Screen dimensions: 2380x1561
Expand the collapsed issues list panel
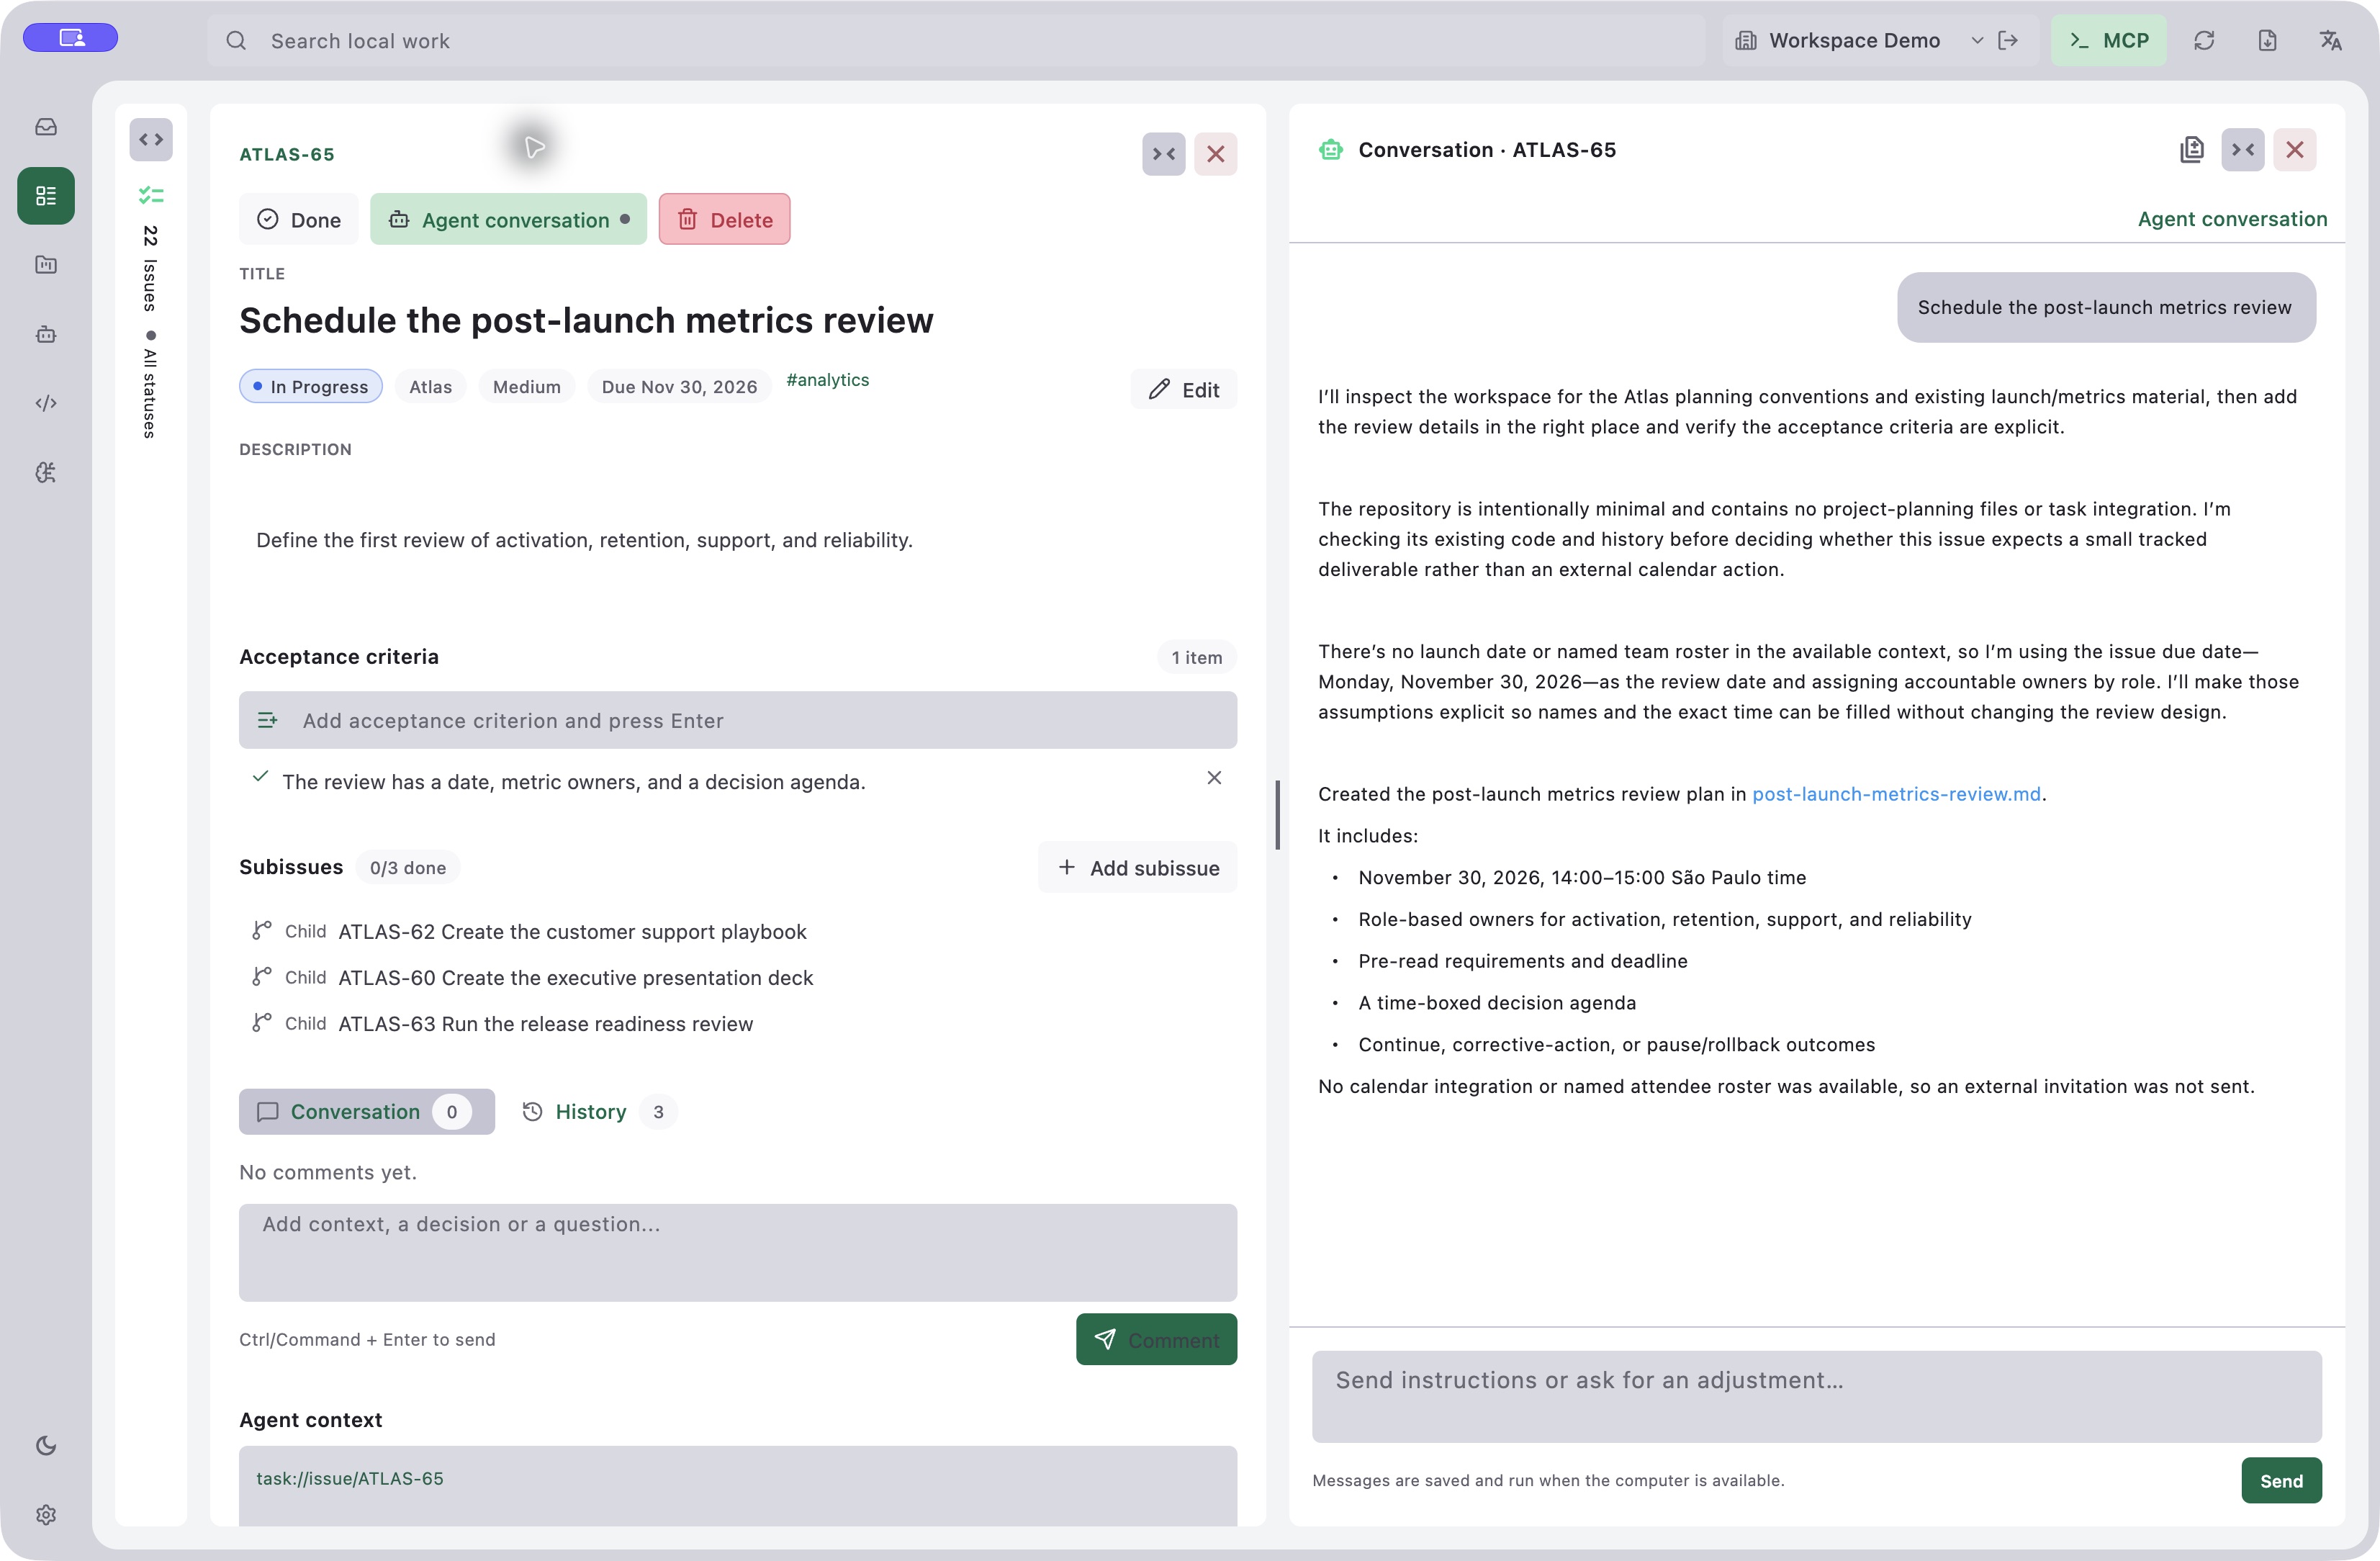(151, 140)
